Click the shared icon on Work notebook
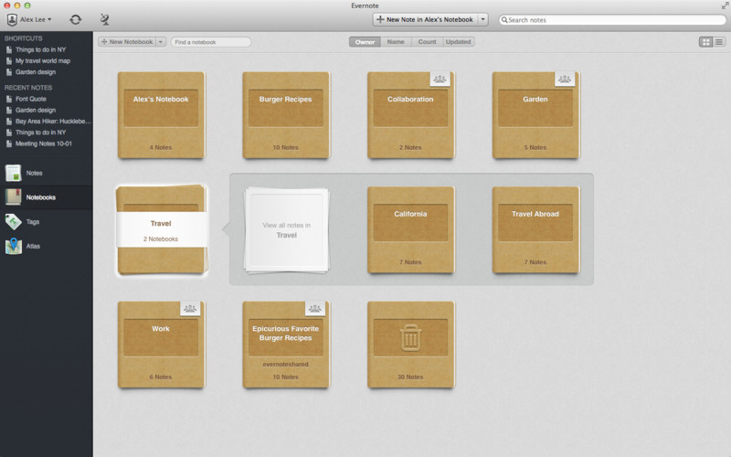 click(x=190, y=309)
